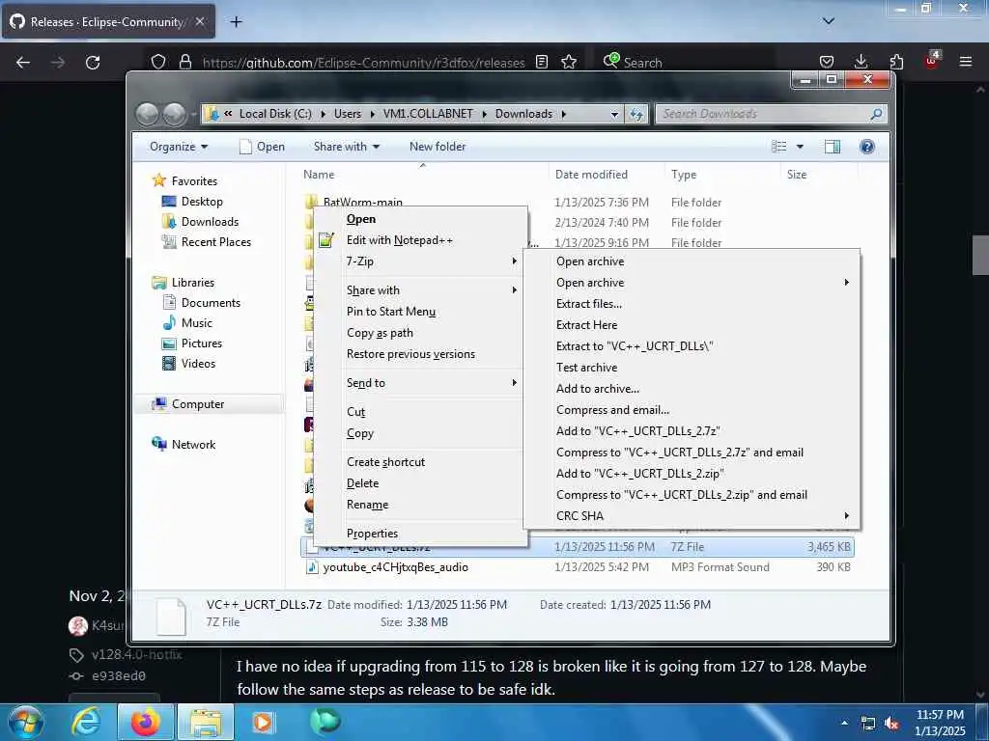Choose Rename from the context menu
The height and width of the screenshot is (741, 989).
(368, 505)
